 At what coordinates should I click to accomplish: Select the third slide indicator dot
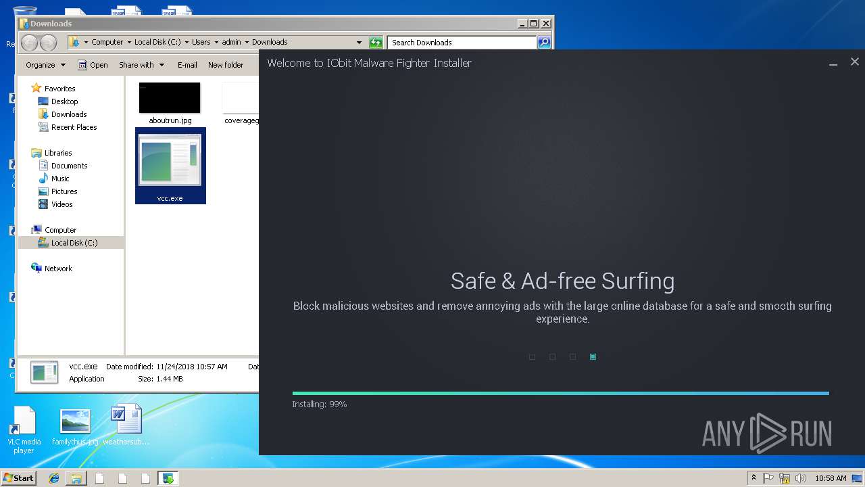pyautogui.click(x=572, y=356)
